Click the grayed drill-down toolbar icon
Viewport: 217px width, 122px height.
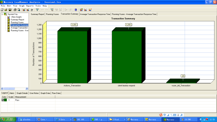pyautogui.click(x=66, y=10)
